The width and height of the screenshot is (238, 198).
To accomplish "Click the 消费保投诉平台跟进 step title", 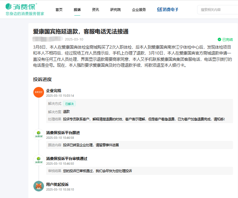I will point(63,133).
